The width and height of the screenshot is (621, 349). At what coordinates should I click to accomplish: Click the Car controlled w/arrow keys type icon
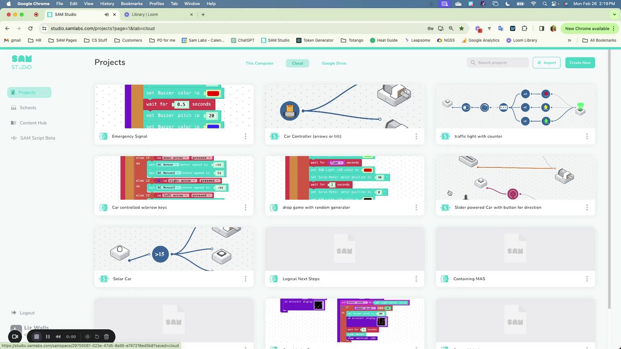[103, 207]
